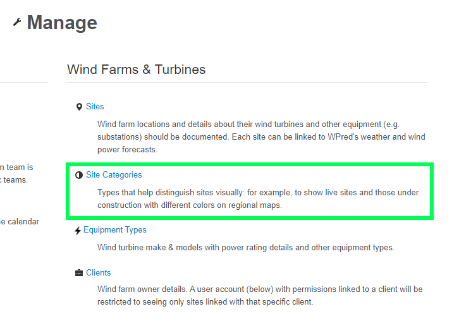Click the map pin icon beside Sites
The image size is (459, 328).
(79, 107)
